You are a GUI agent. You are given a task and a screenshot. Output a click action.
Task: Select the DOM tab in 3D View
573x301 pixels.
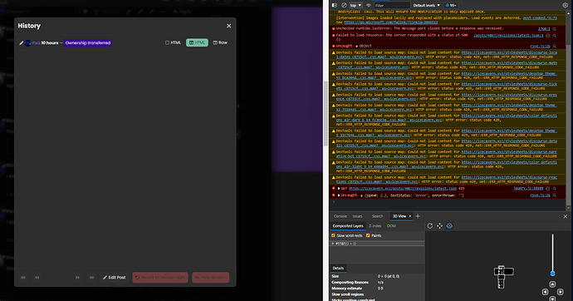391,226
